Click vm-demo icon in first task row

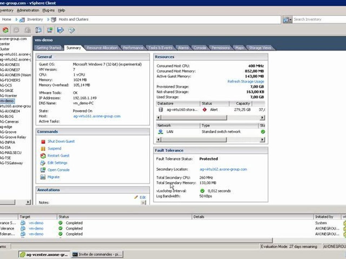[x=23, y=223]
